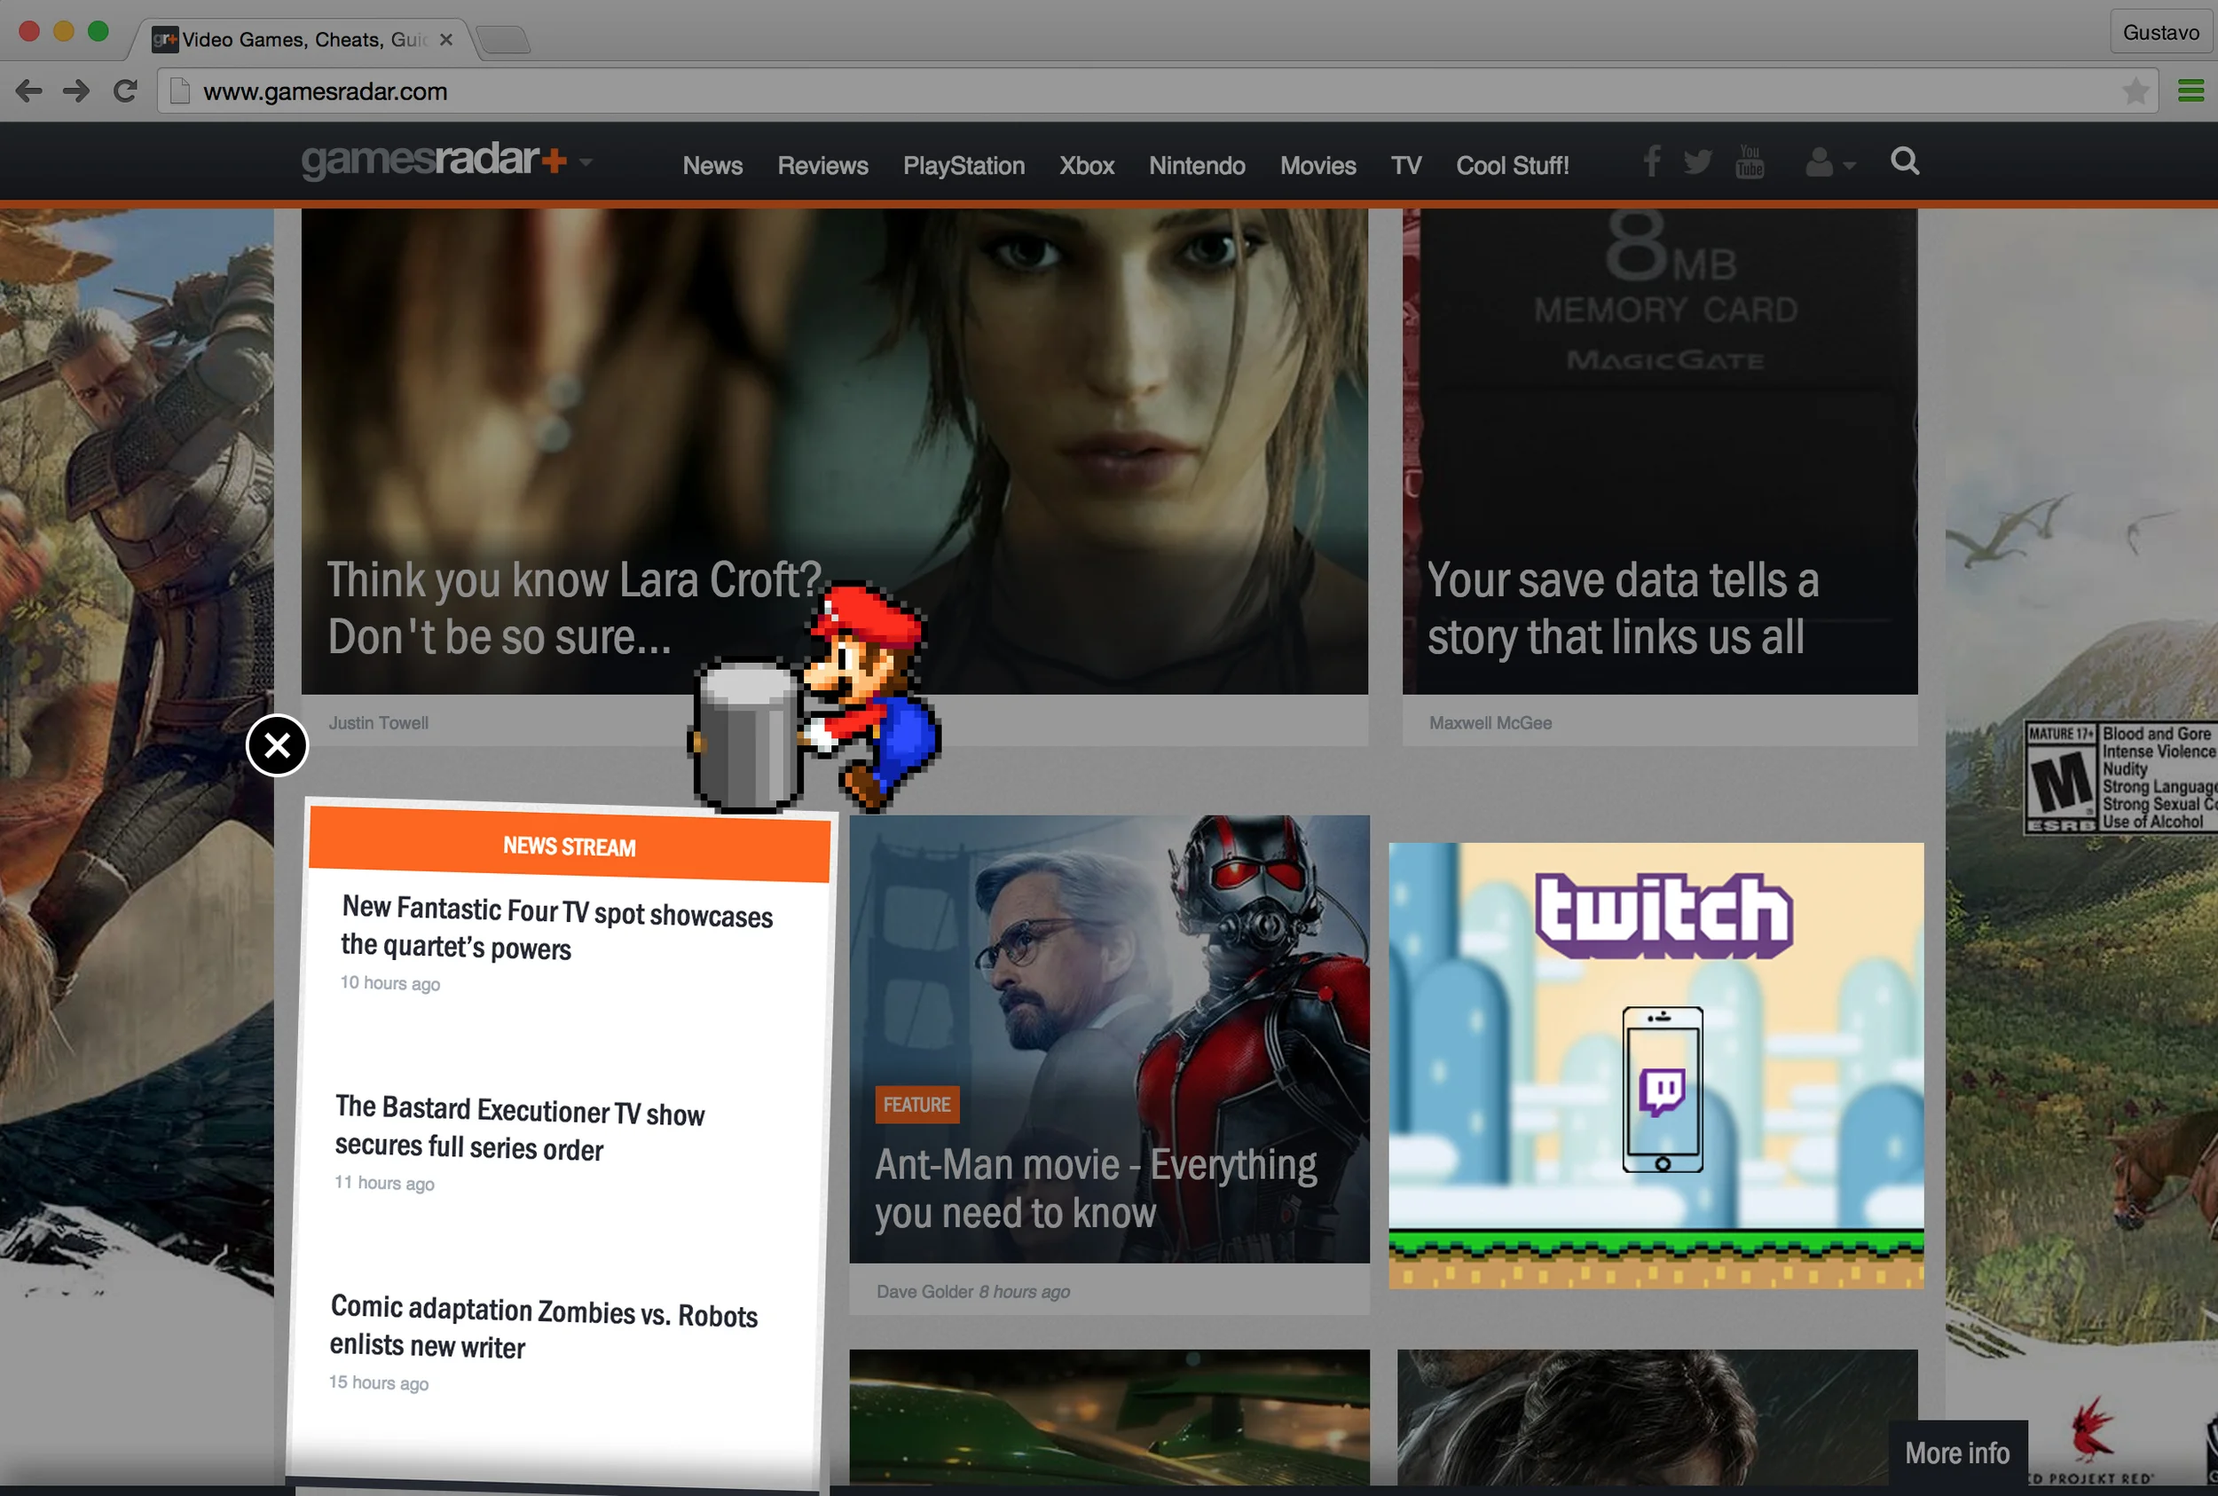Reload the gamesradar page
2218x1496 pixels.
pyautogui.click(x=125, y=91)
